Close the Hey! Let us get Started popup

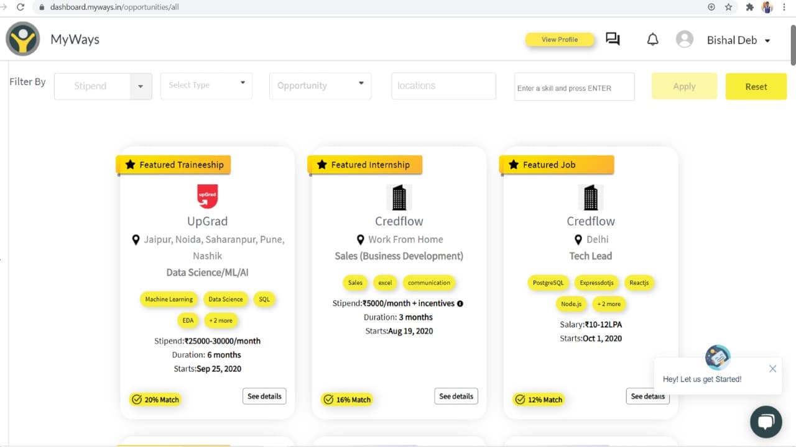[x=772, y=369]
